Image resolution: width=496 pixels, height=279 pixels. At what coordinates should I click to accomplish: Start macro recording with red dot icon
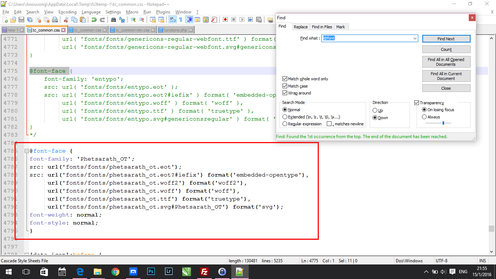tap(225, 20)
